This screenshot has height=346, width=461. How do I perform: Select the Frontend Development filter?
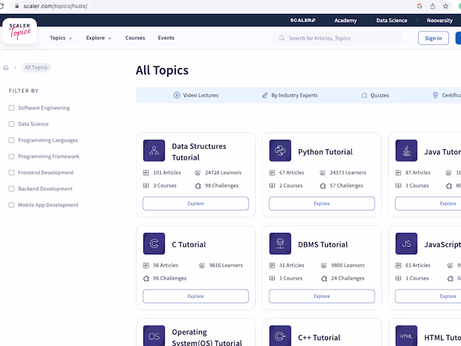(12, 172)
